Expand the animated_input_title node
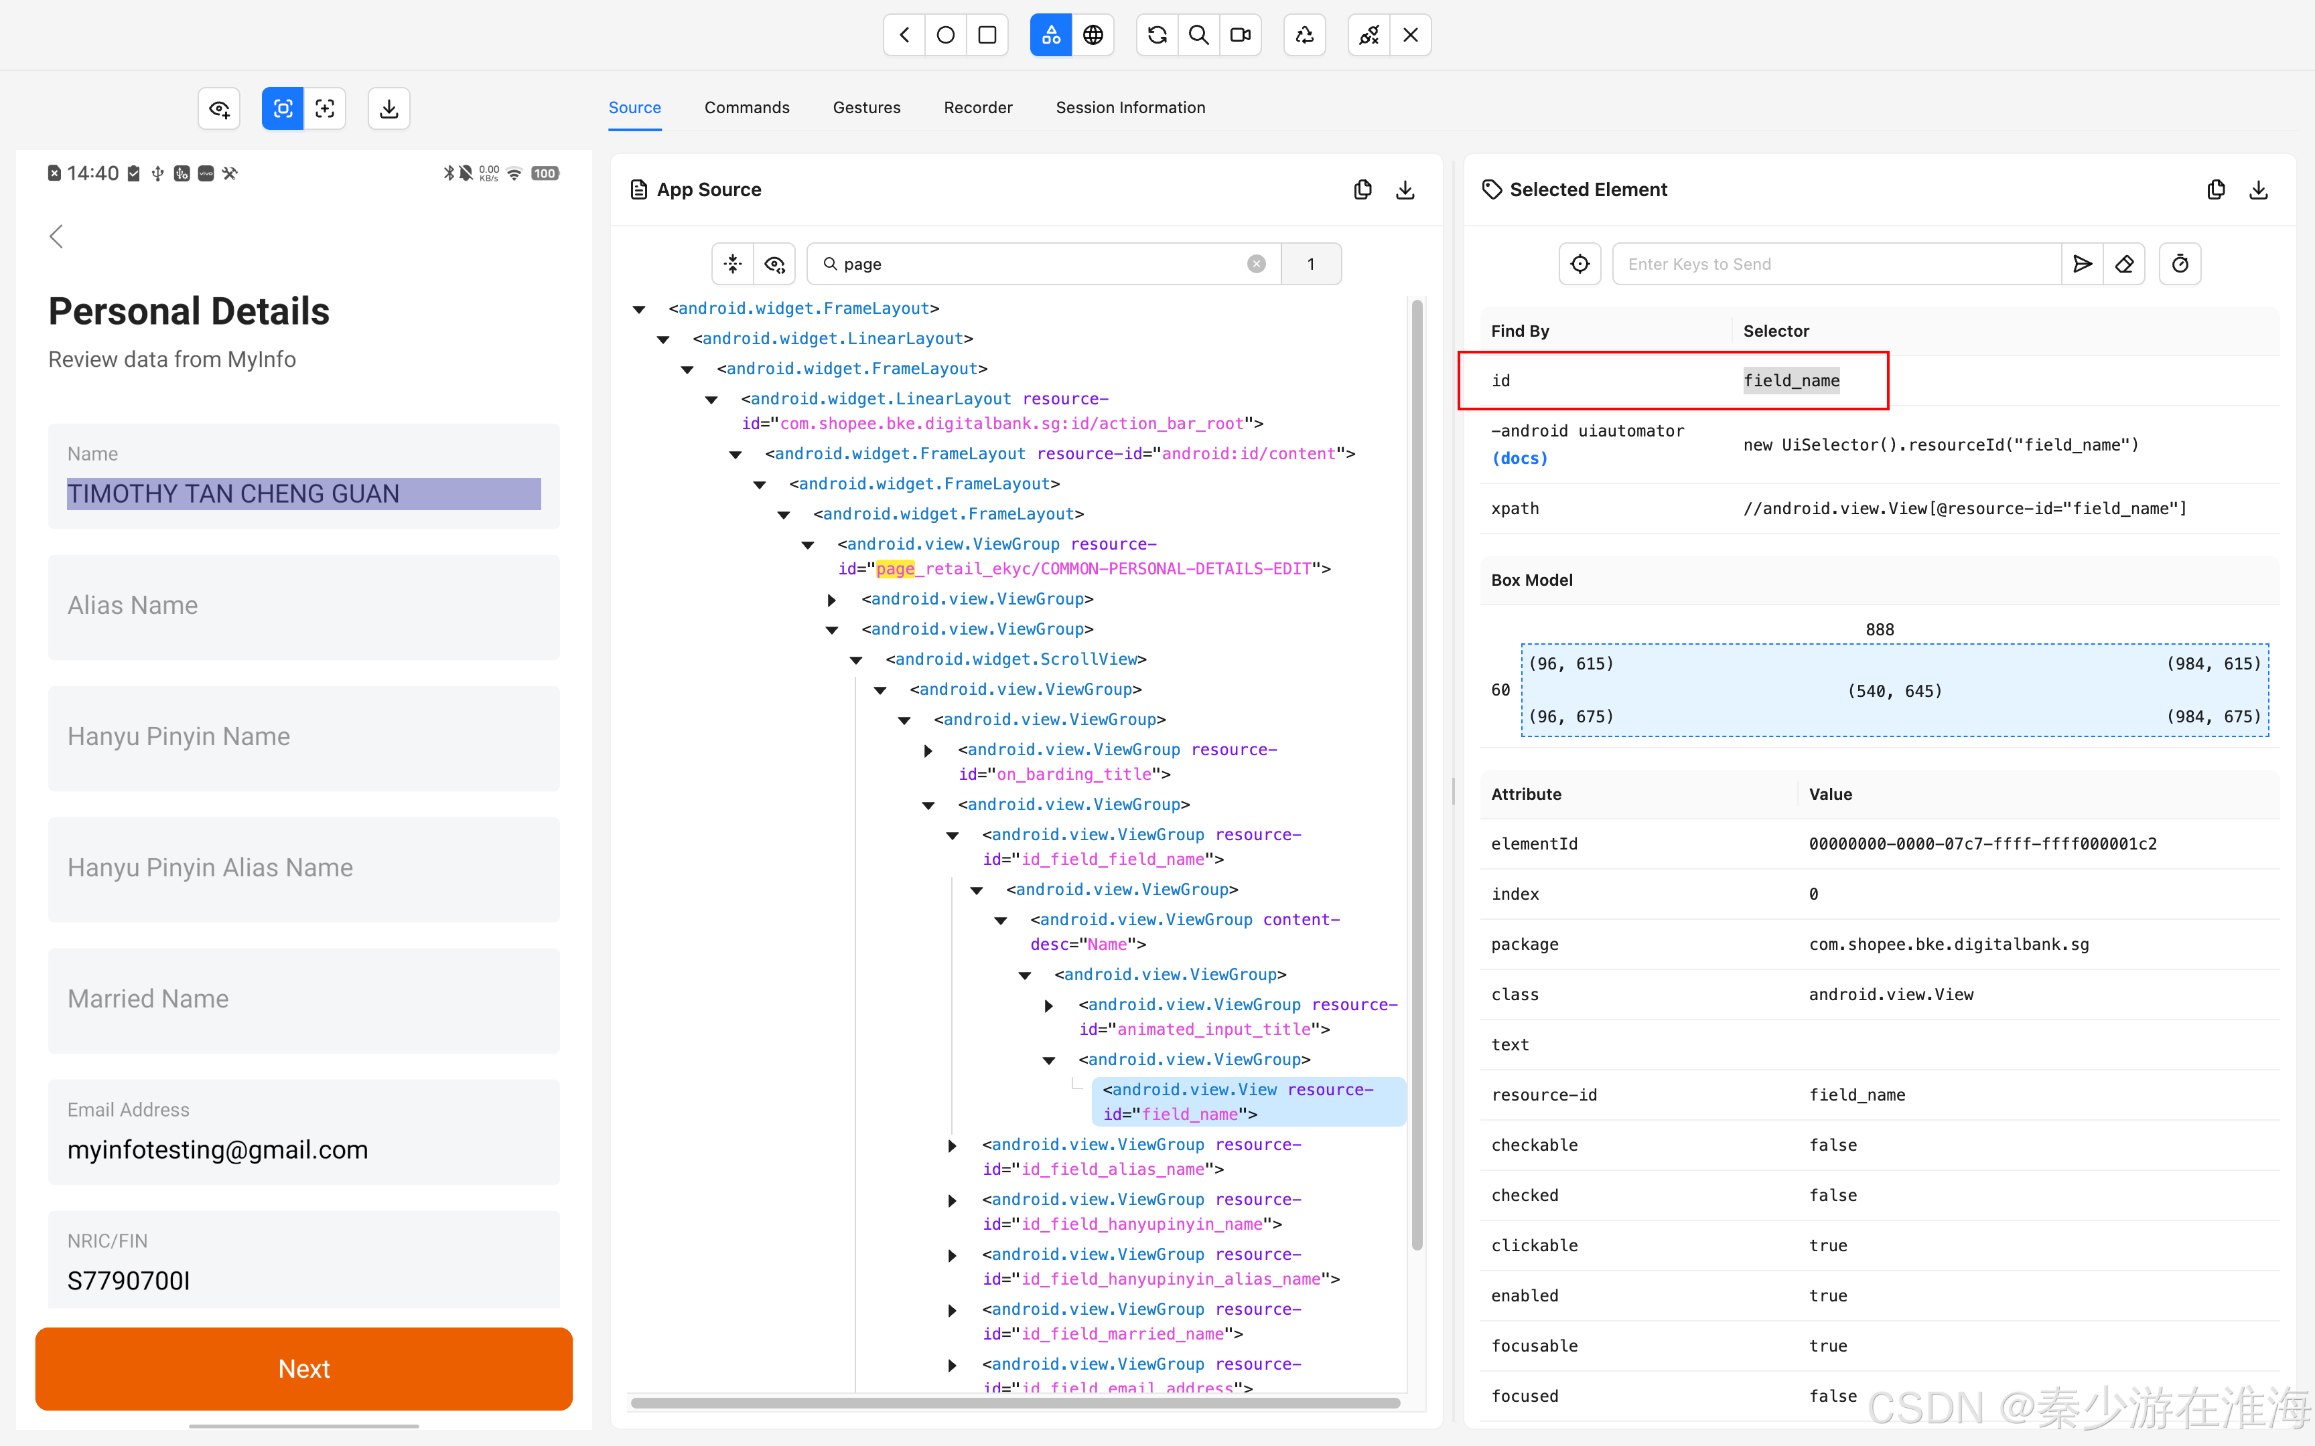This screenshot has width=2315, height=1446. [1050, 1006]
